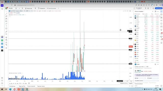Open the Торговая панель tab
This screenshot has width=163, height=91.
[41, 86]
